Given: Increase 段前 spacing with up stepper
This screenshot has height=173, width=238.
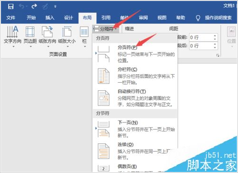Looking at the screenshot, I should click(x=215, y=35).
